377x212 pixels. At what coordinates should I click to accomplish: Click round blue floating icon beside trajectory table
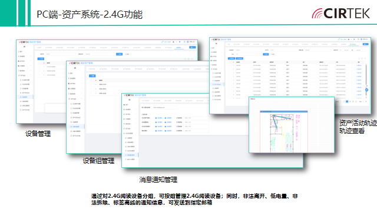pos(366,90)
